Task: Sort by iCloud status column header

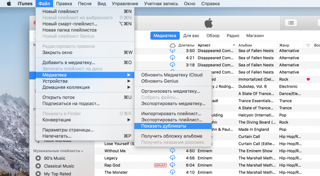Action: pyautogui.click(x=172, y=45)
